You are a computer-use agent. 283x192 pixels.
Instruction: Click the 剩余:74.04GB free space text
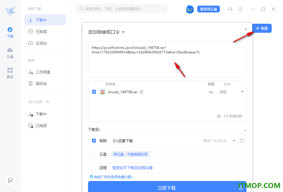click(x=215, y=141)
